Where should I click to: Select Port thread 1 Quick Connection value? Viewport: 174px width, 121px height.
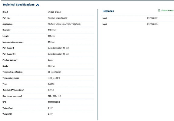click(58, 48)
